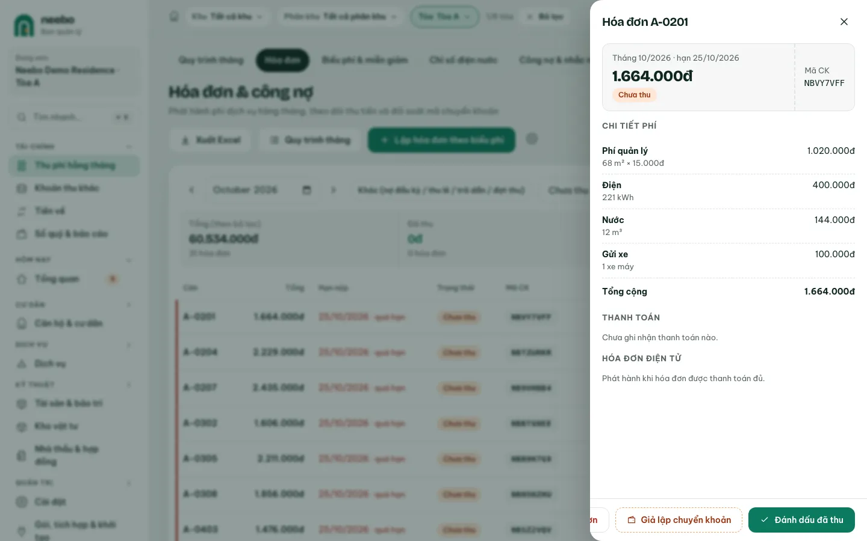Click the Tháng 10/2026 · hạn 25/10/2026 line
867x541 pixels.
[x=676, y=58]
